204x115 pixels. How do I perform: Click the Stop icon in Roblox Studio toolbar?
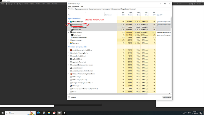[x=17, y=4]
